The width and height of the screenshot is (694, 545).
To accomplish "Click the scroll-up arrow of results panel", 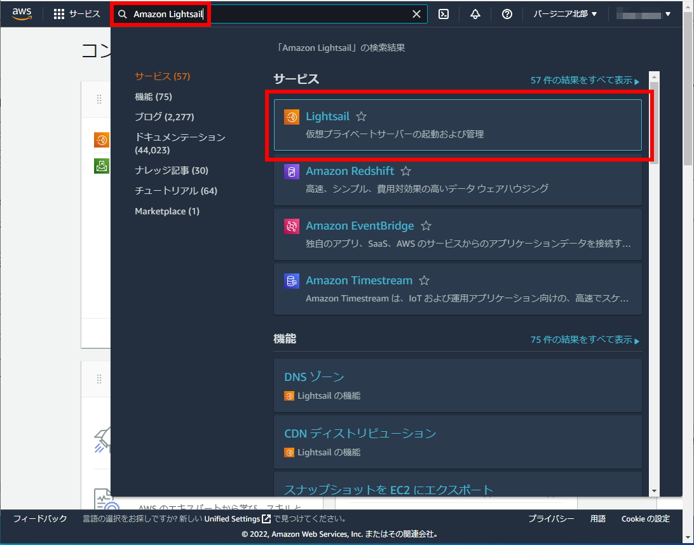I will pyautogui.click(x=654, y=76).
